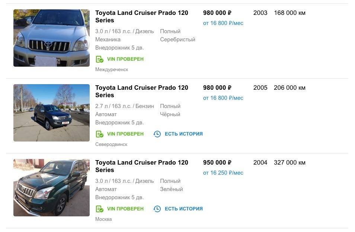Click the Северодвинск location text

[111, 144]
